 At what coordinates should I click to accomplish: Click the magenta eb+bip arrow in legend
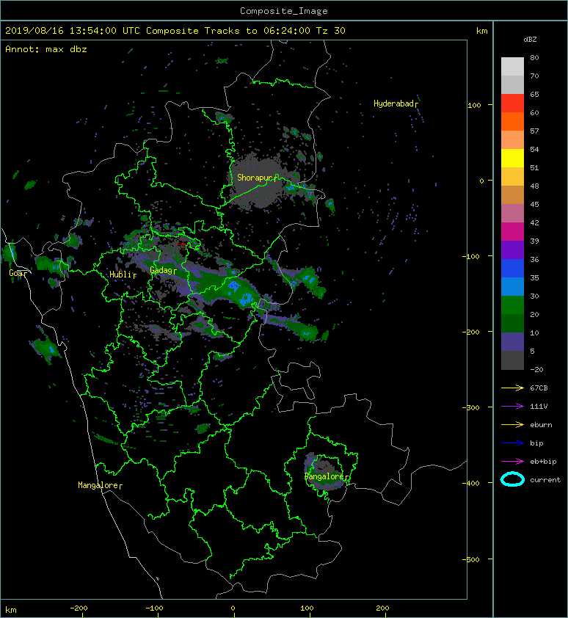tap(512, 461)
